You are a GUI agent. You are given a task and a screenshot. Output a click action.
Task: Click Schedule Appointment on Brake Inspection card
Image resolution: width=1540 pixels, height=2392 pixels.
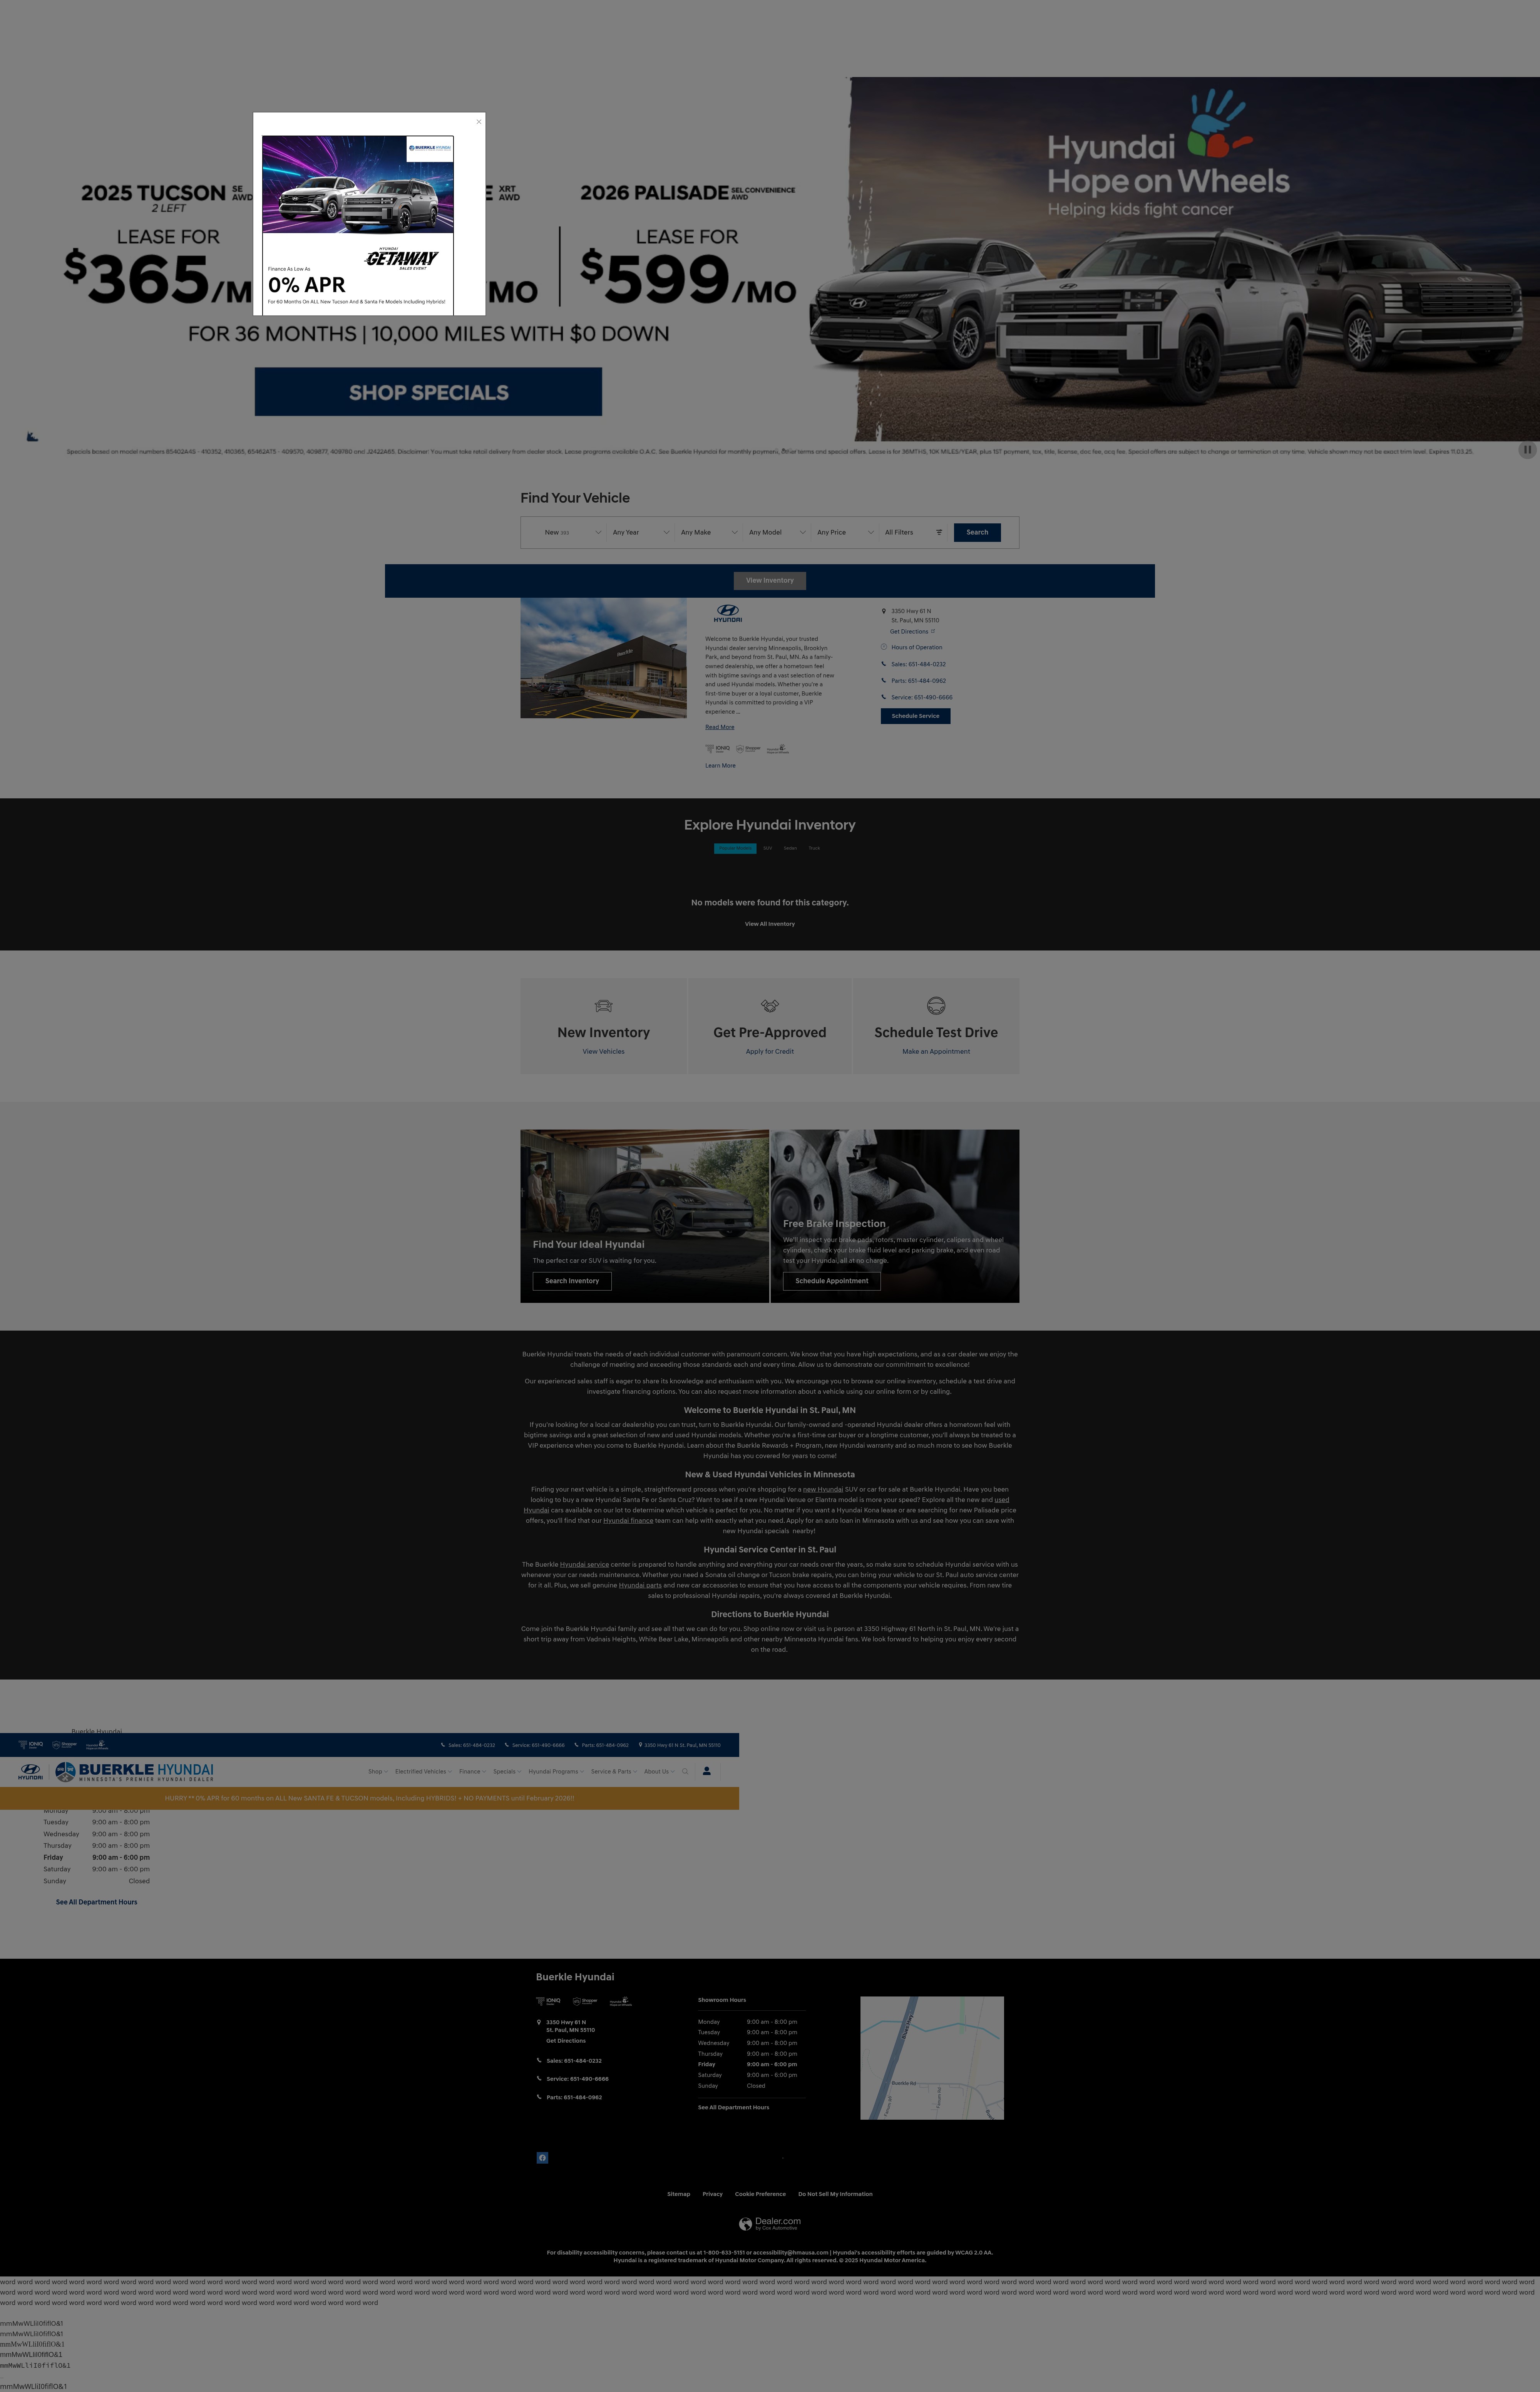(x=832, y=1281)
